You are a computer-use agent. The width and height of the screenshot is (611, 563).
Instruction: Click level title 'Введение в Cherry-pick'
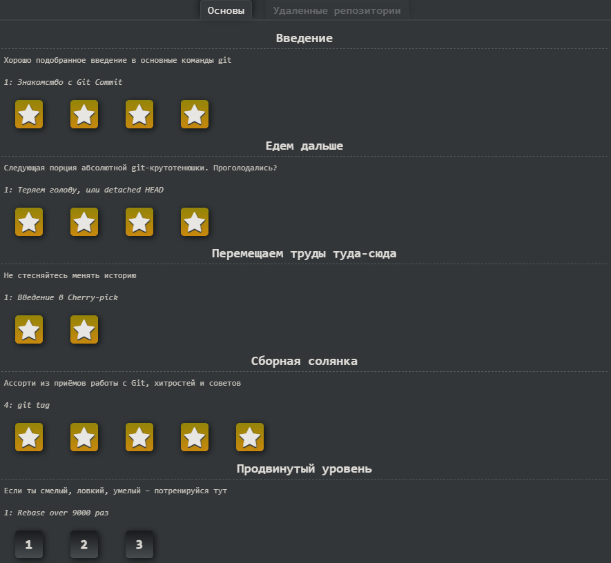click(68, 297)
